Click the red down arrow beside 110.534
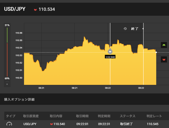This screenshot has width=169, height=128. pos(35,10)
